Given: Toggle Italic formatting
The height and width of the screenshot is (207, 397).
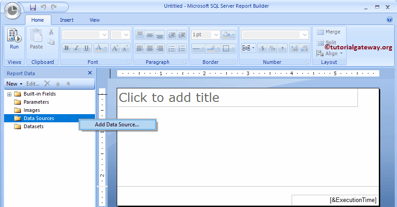Looking at the screenshot, I should [x=76, y=48].
